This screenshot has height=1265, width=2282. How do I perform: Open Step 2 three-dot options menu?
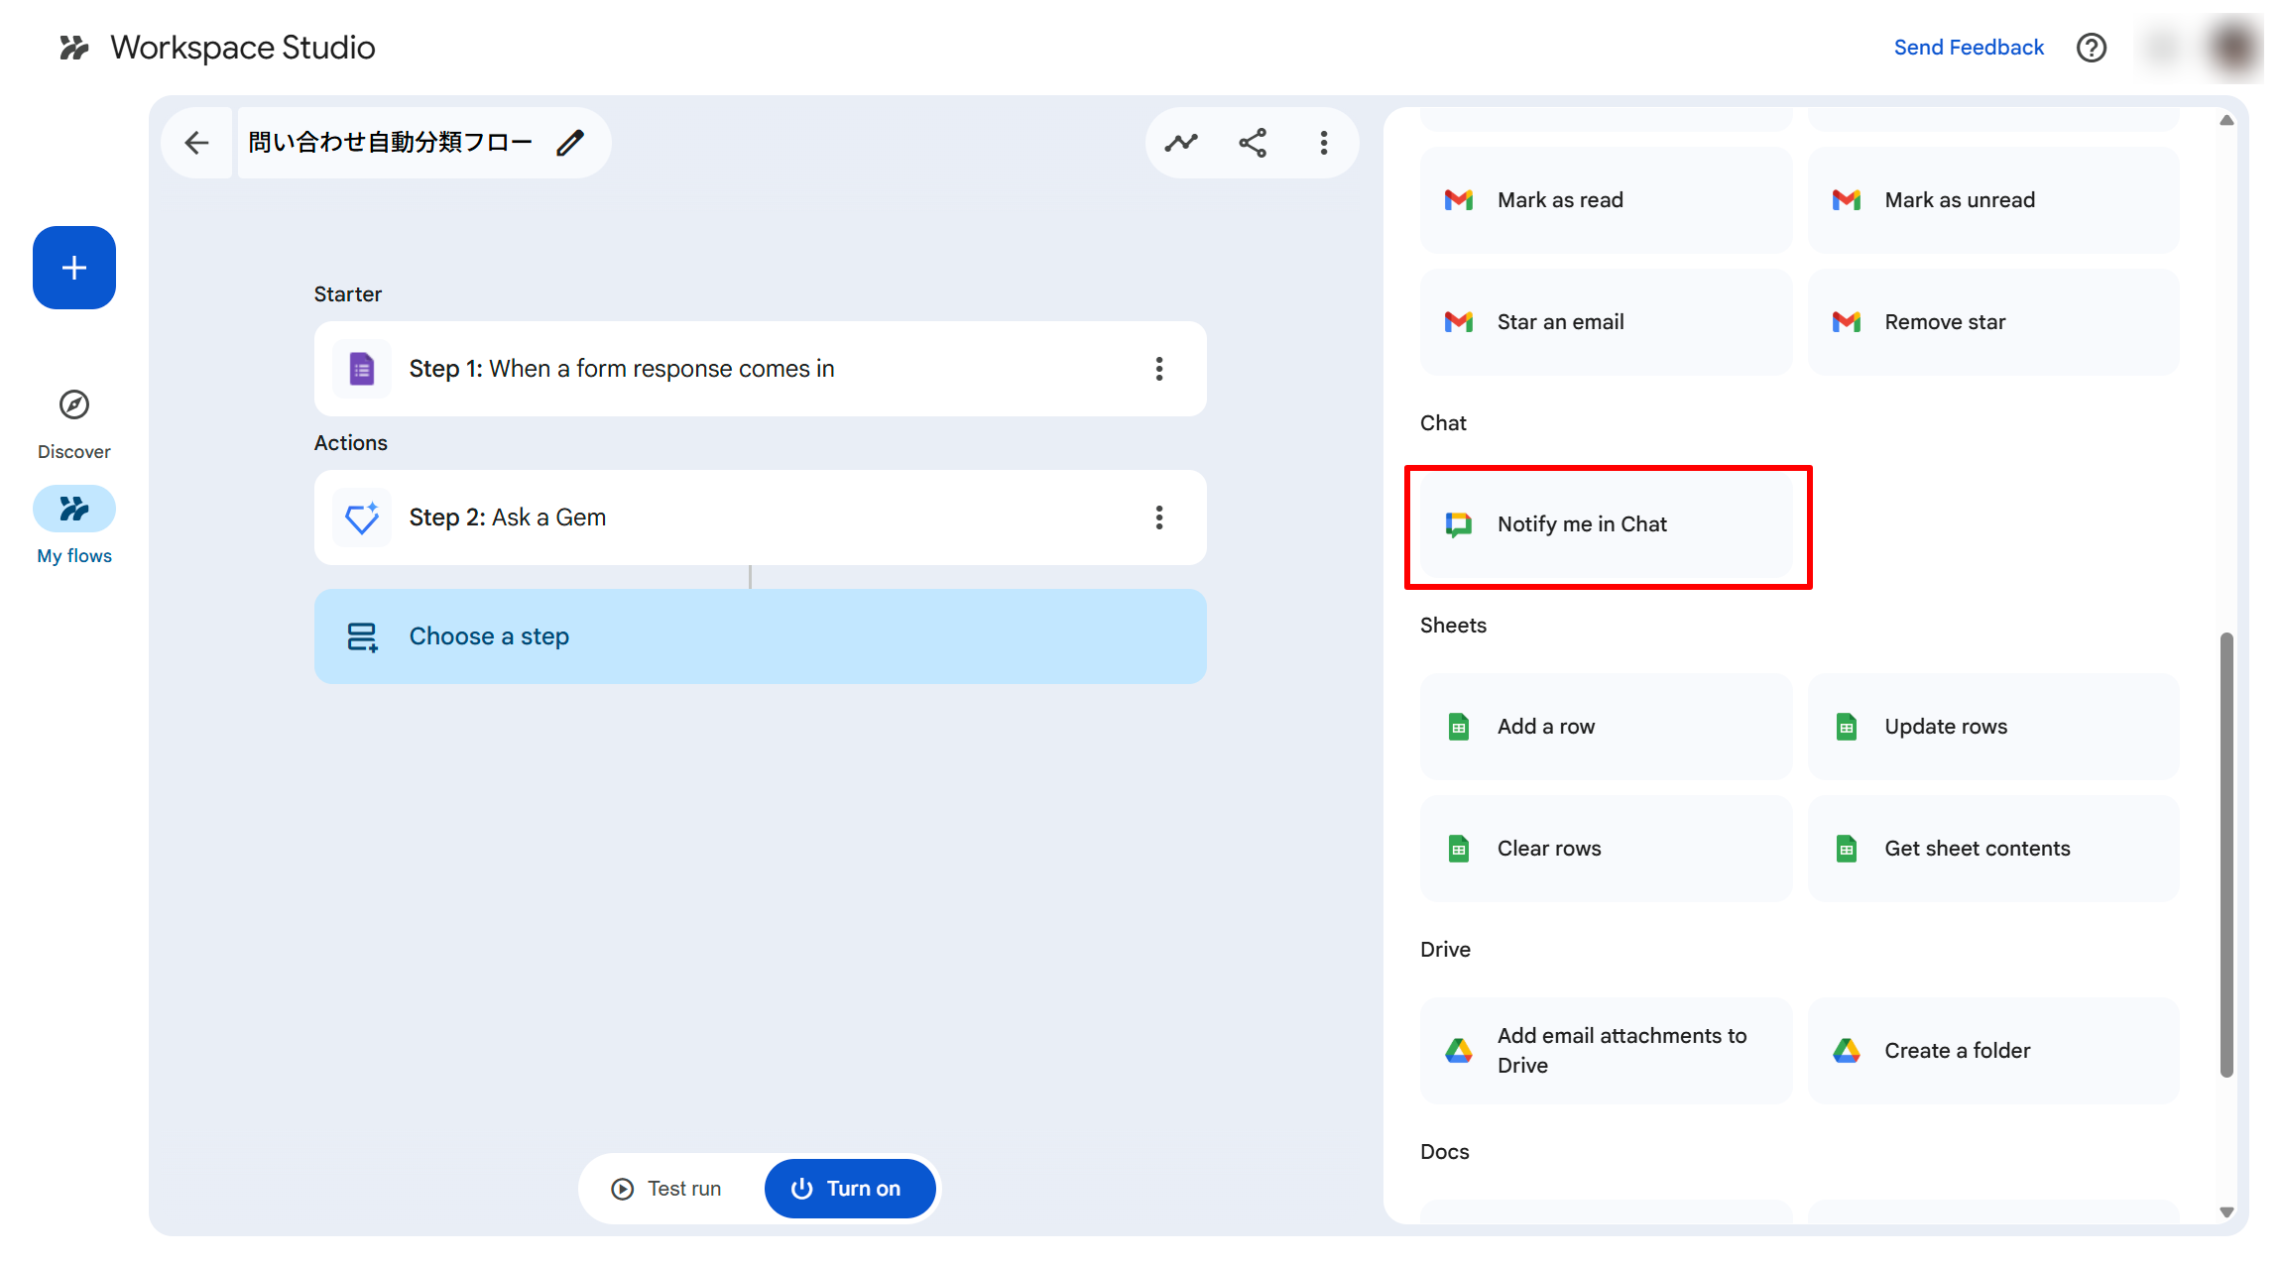(1158, 517)
